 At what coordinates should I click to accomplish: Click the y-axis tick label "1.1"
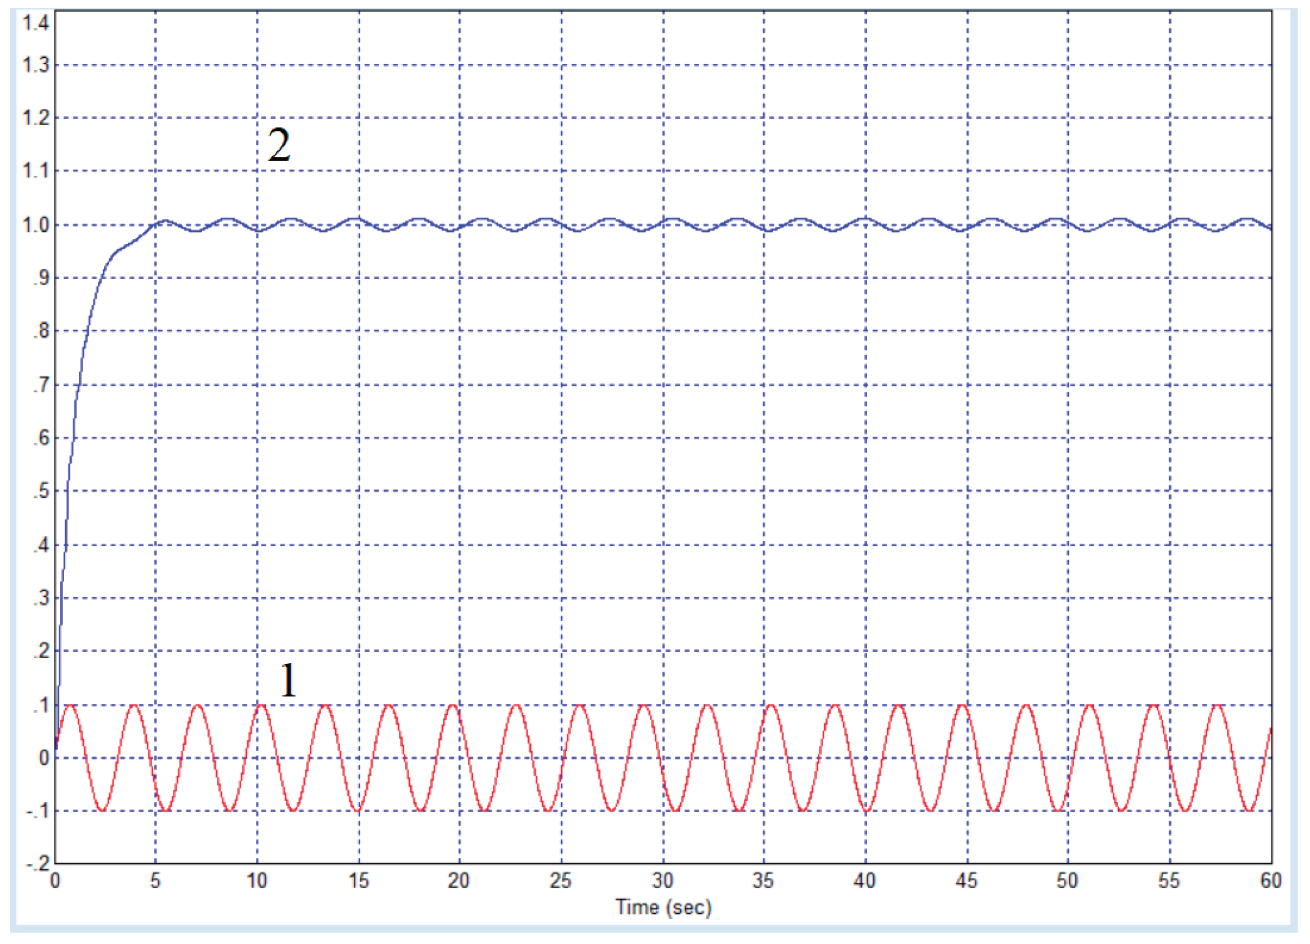[x=36, y=171]
